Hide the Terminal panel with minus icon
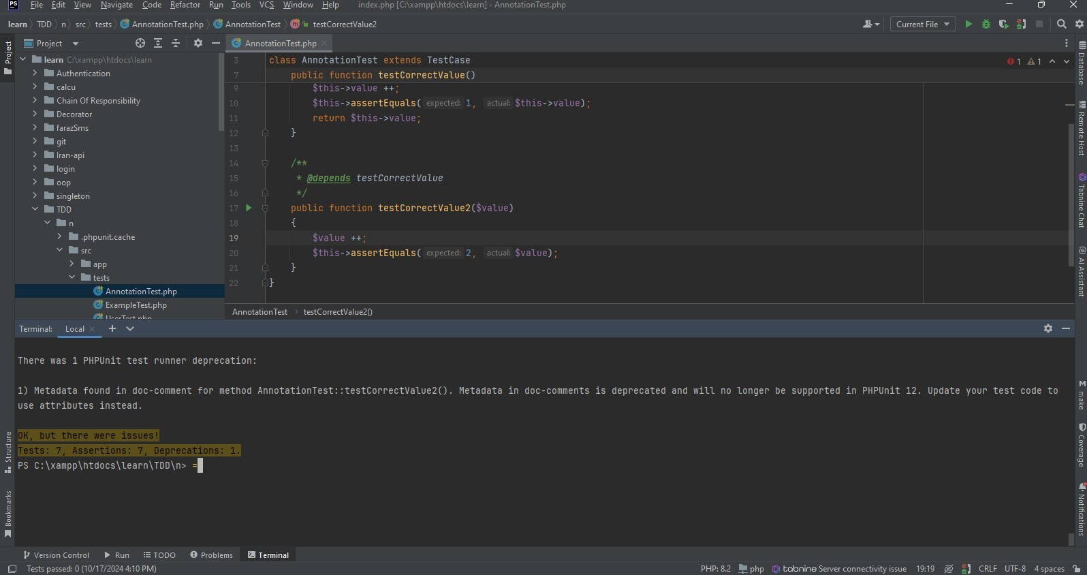This screenshot has width=1087, height=575. coord(1066,328)
